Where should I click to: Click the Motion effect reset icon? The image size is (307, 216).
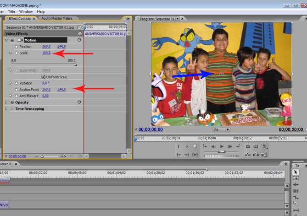(x=79, y=40)
